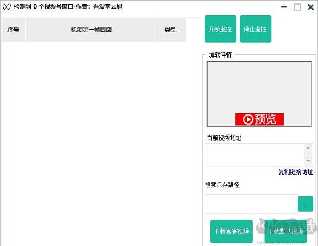The image size is (318, 246).
Task: Minimize the window
Action: tap(284, 7)
